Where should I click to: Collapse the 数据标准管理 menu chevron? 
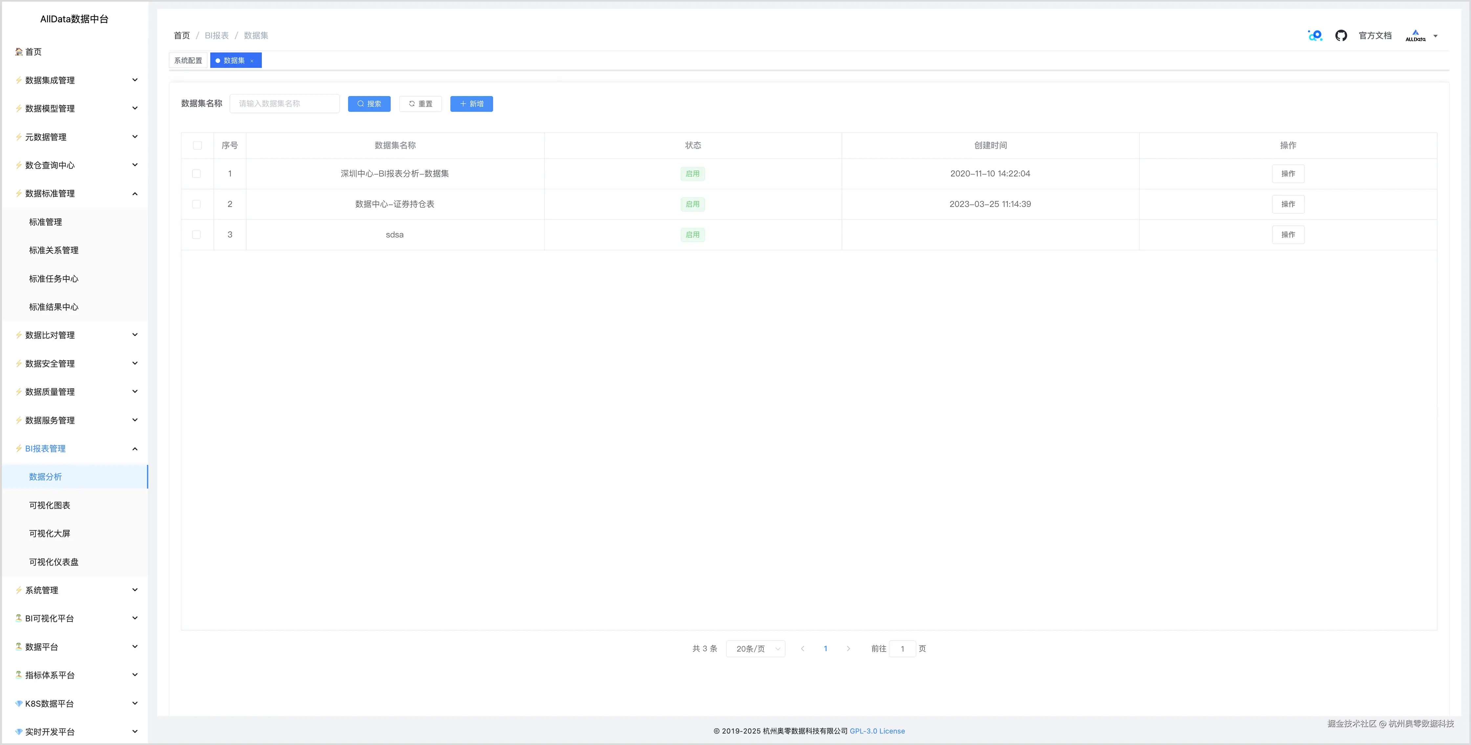135,194
